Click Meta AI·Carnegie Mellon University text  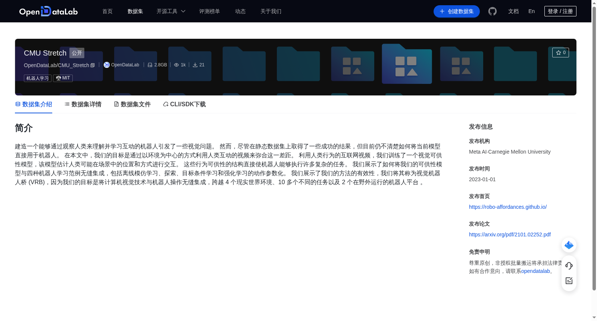[510, 152]
